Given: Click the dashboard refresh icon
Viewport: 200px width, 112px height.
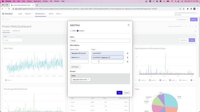Looking at the screenshot, I should point(196,26).
